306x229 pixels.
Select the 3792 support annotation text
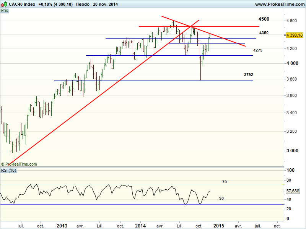249,75
